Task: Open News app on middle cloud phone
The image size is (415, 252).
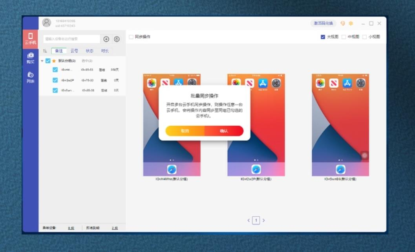Action: tap(249, 83)
